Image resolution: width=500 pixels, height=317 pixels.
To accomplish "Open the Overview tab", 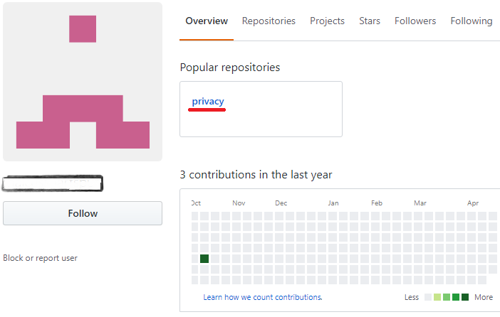I will 207,21.
